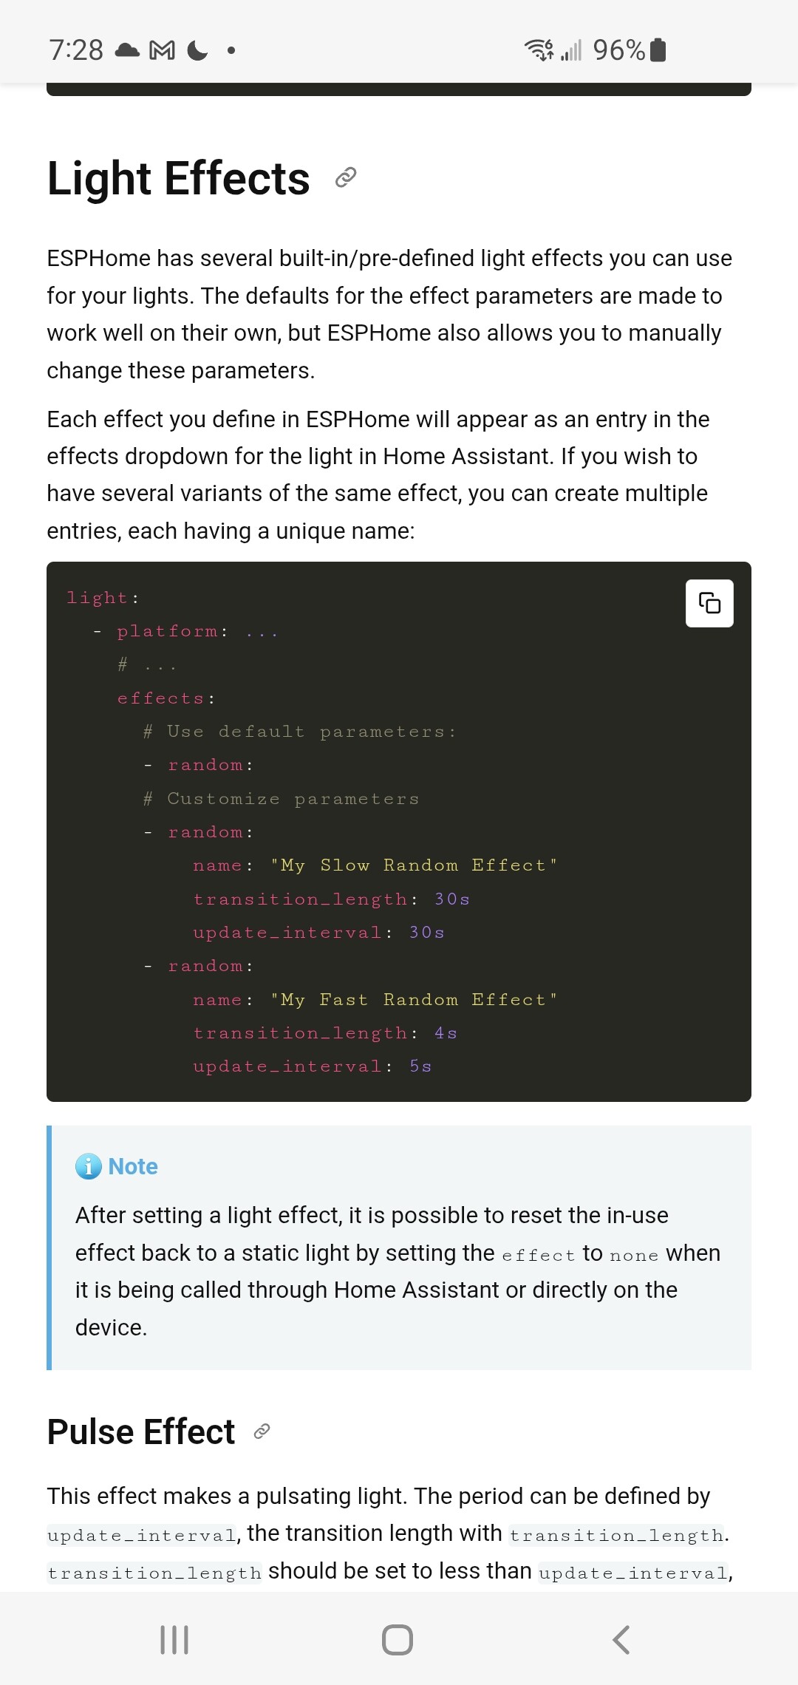The height and width of the screenshot is (1685, 798).
Task: Tap the battery icon in status bar
Action: [x=658, y=50]
